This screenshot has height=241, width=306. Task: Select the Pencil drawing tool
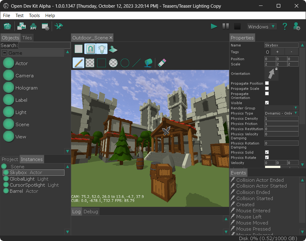click(x=78, y=63)
